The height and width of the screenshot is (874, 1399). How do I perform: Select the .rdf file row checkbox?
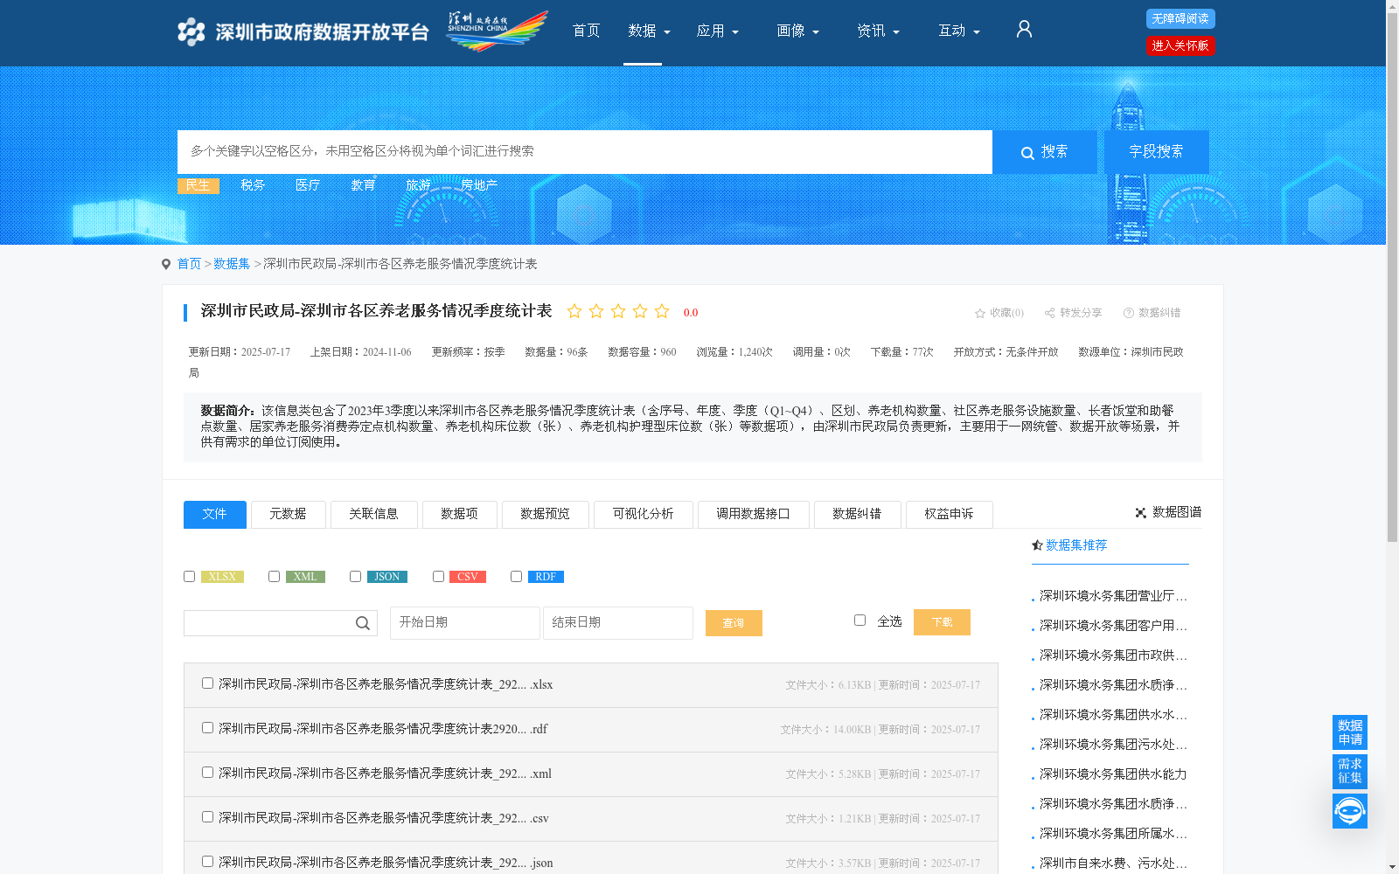tap(207, 728)
